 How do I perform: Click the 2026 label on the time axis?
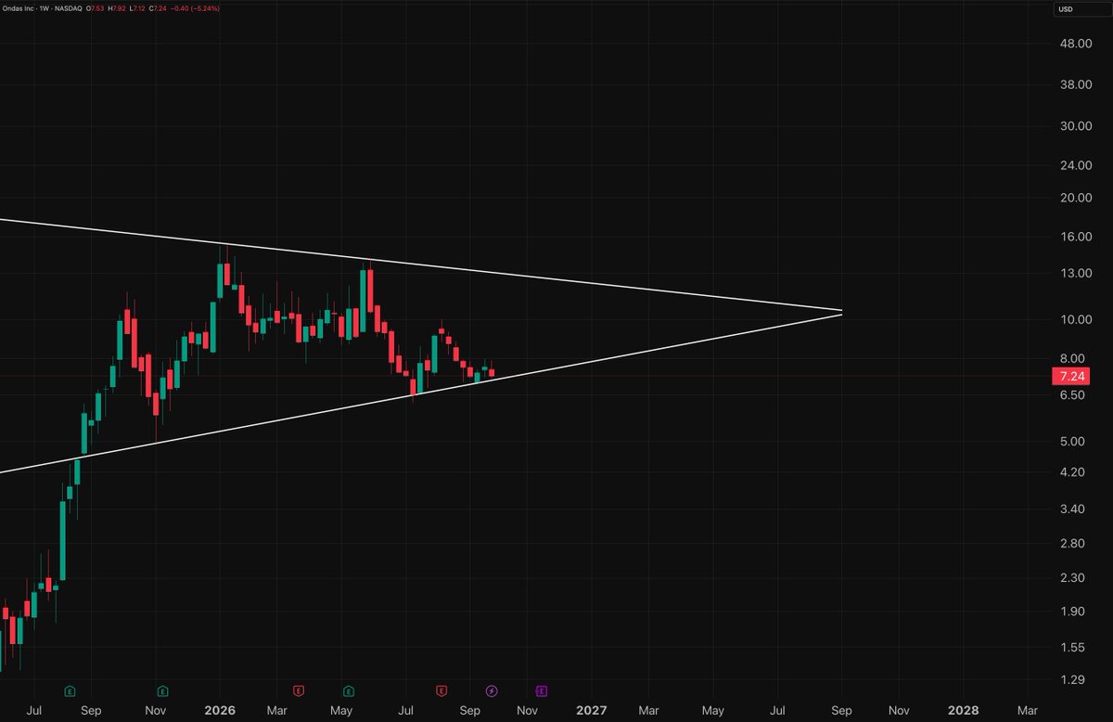(220, 711)
